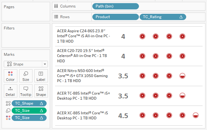The width and height of the screenshot is (207, 130).
Task: Click half-filled circle for ACER TC-885
Action: (x=182, y=96)
